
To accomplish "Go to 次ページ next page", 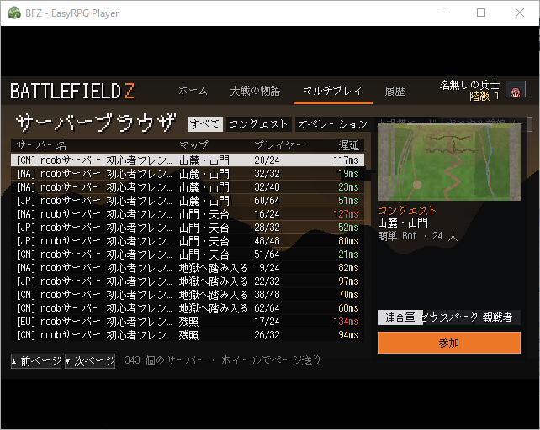I will (90, 361).
